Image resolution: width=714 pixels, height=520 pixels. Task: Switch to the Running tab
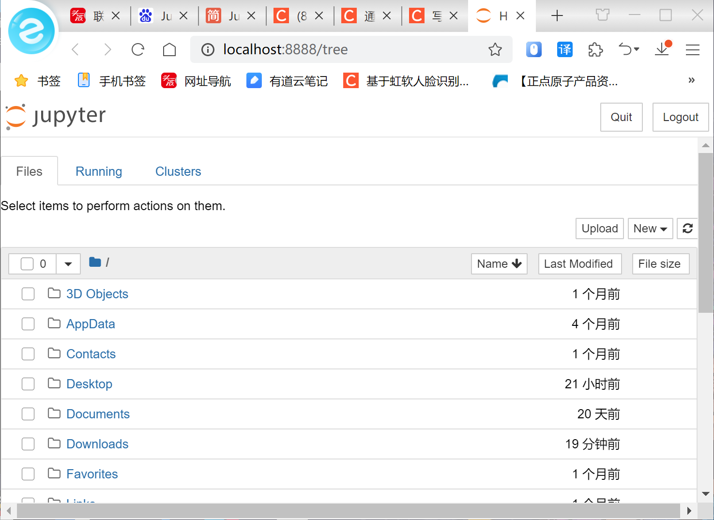click(98, 171)
